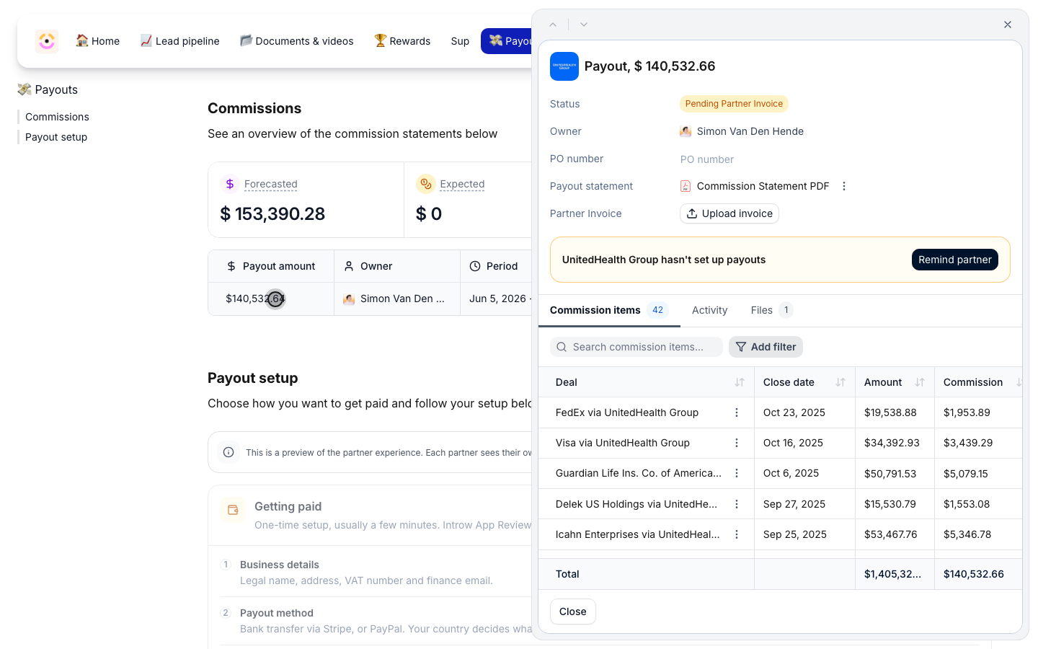The height and width of the screenshot is (649, 1038).
Task: Switch to the Activity tab
Action: tap(709, 310)
